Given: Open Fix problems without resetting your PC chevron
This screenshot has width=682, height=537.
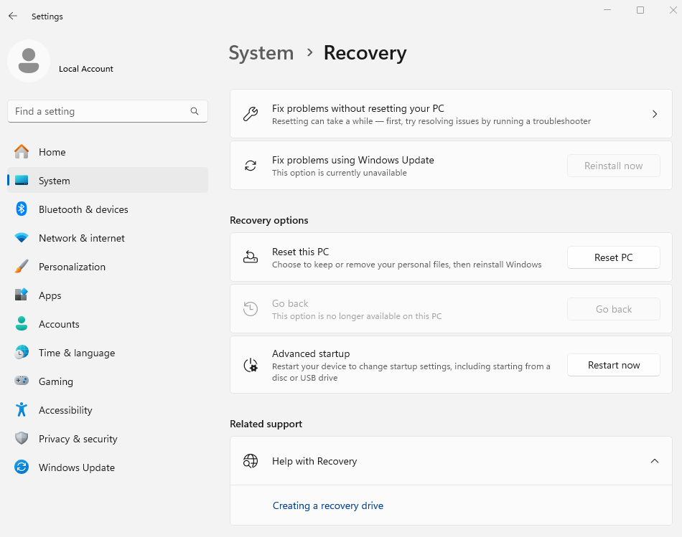Looking at the screenshot, I should 655,114.
